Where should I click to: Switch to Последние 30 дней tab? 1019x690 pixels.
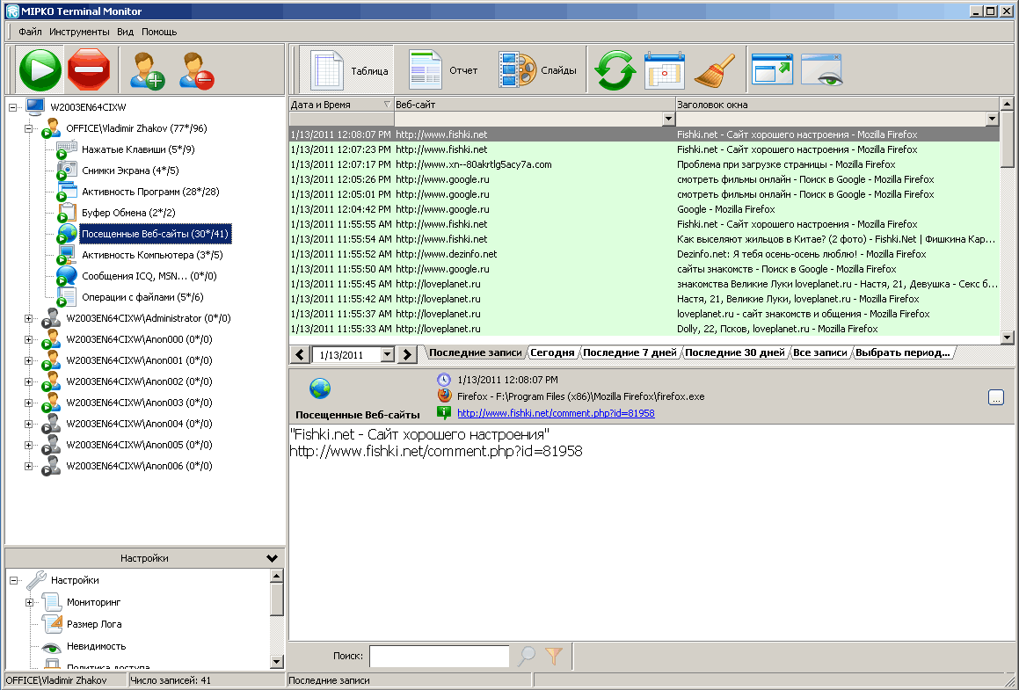coord(735,352)
